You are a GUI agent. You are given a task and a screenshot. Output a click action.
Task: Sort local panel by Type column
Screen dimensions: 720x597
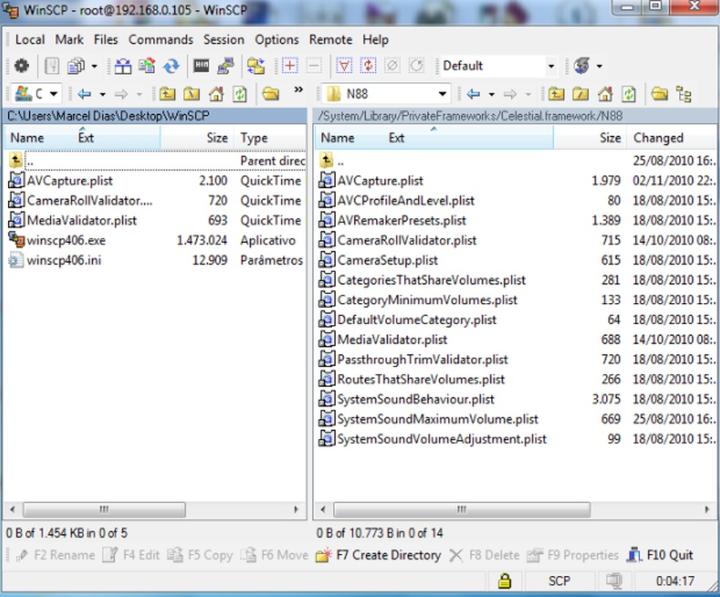269,138
